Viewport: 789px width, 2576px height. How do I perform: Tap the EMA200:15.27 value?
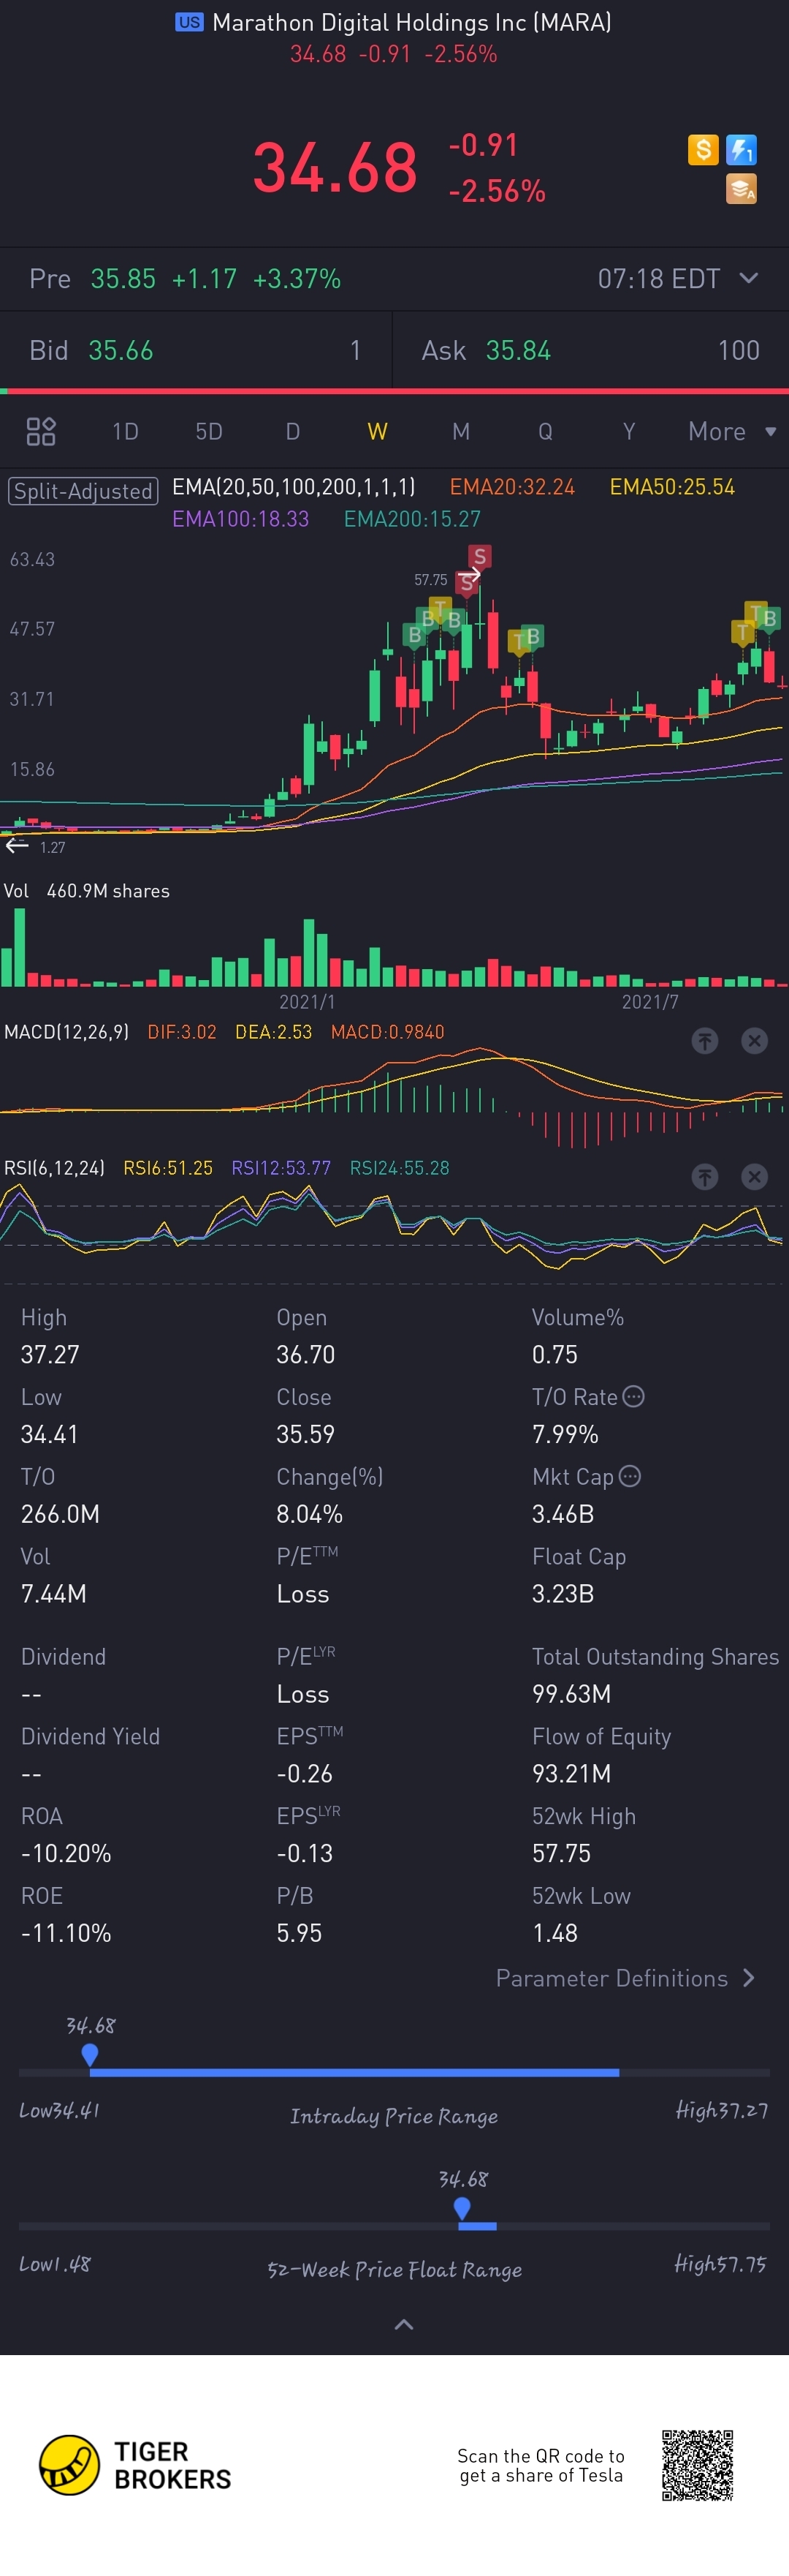[x=413, y=519]
